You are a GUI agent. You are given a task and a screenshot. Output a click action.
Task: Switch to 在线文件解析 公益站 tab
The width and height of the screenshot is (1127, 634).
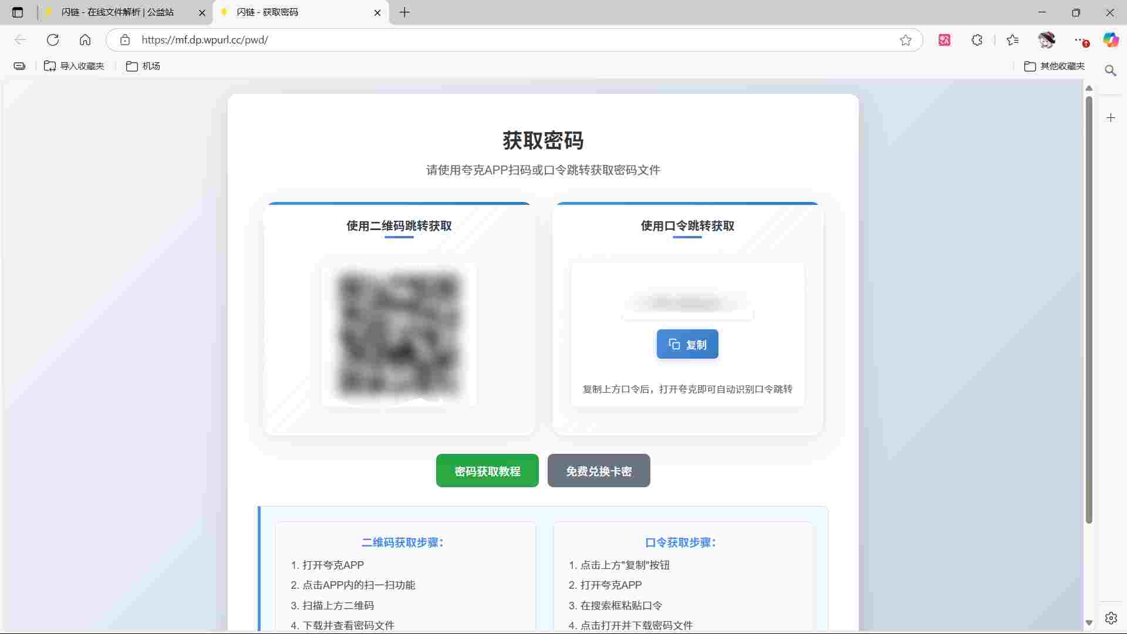click(117, 12)
